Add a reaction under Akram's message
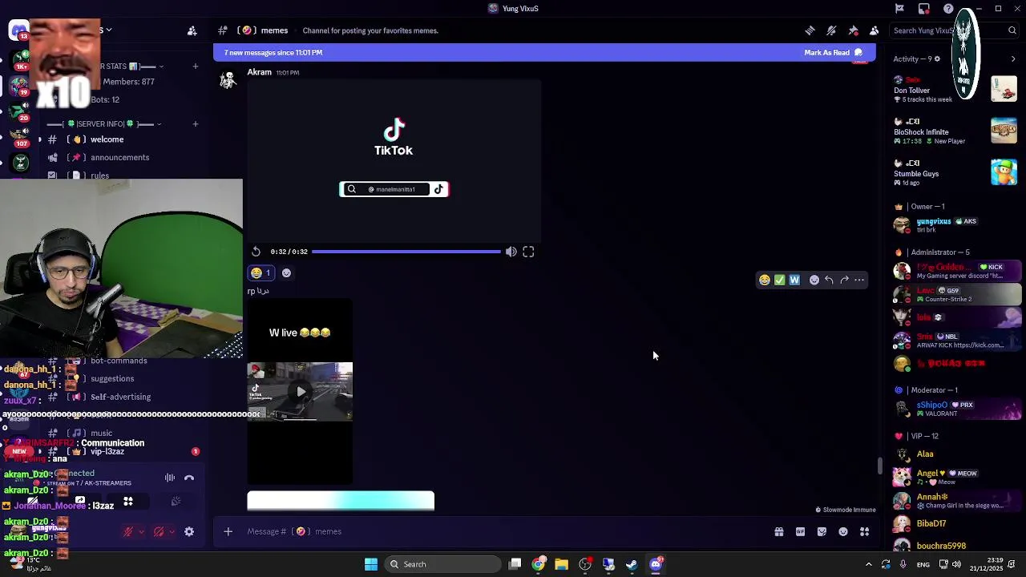This screenshot has height=577, width=1026. coord(286,273)
